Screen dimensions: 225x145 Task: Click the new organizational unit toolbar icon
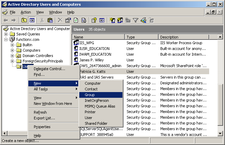tap(128, 20)
